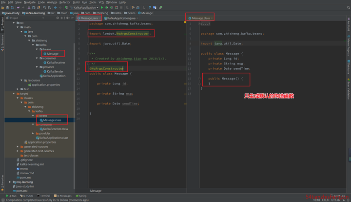Expand the mq-learning module
This screenshot has width=351, height=202.
click(10, 182)
